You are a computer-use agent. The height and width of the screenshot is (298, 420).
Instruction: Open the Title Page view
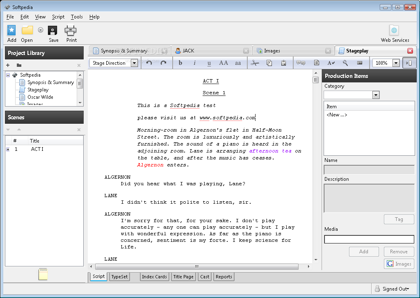point(183,277)
